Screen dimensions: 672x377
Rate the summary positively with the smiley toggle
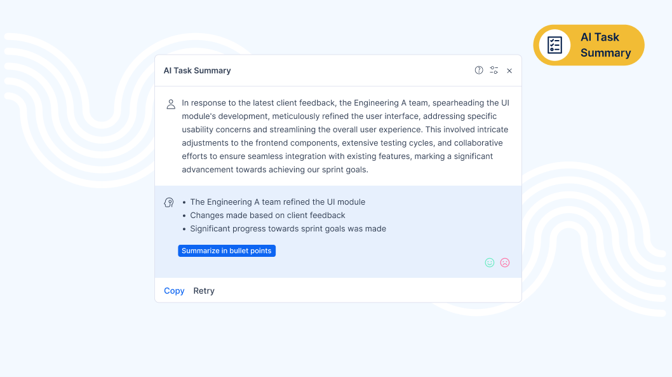pyautogui.click(x=490, y=262)
